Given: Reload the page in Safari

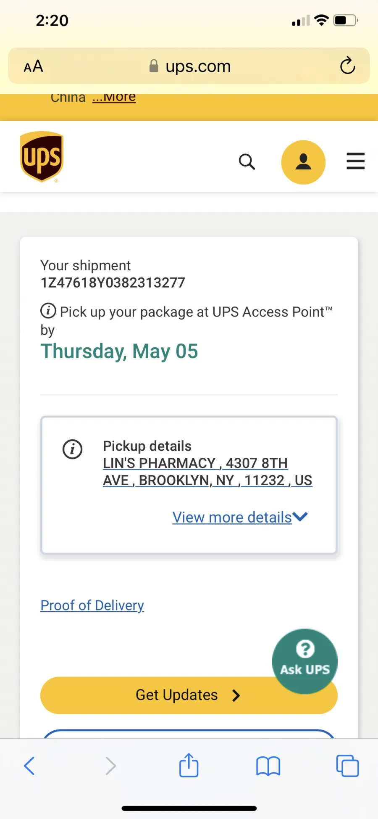Looking at the screenshot, I should (x=348, y=66).
